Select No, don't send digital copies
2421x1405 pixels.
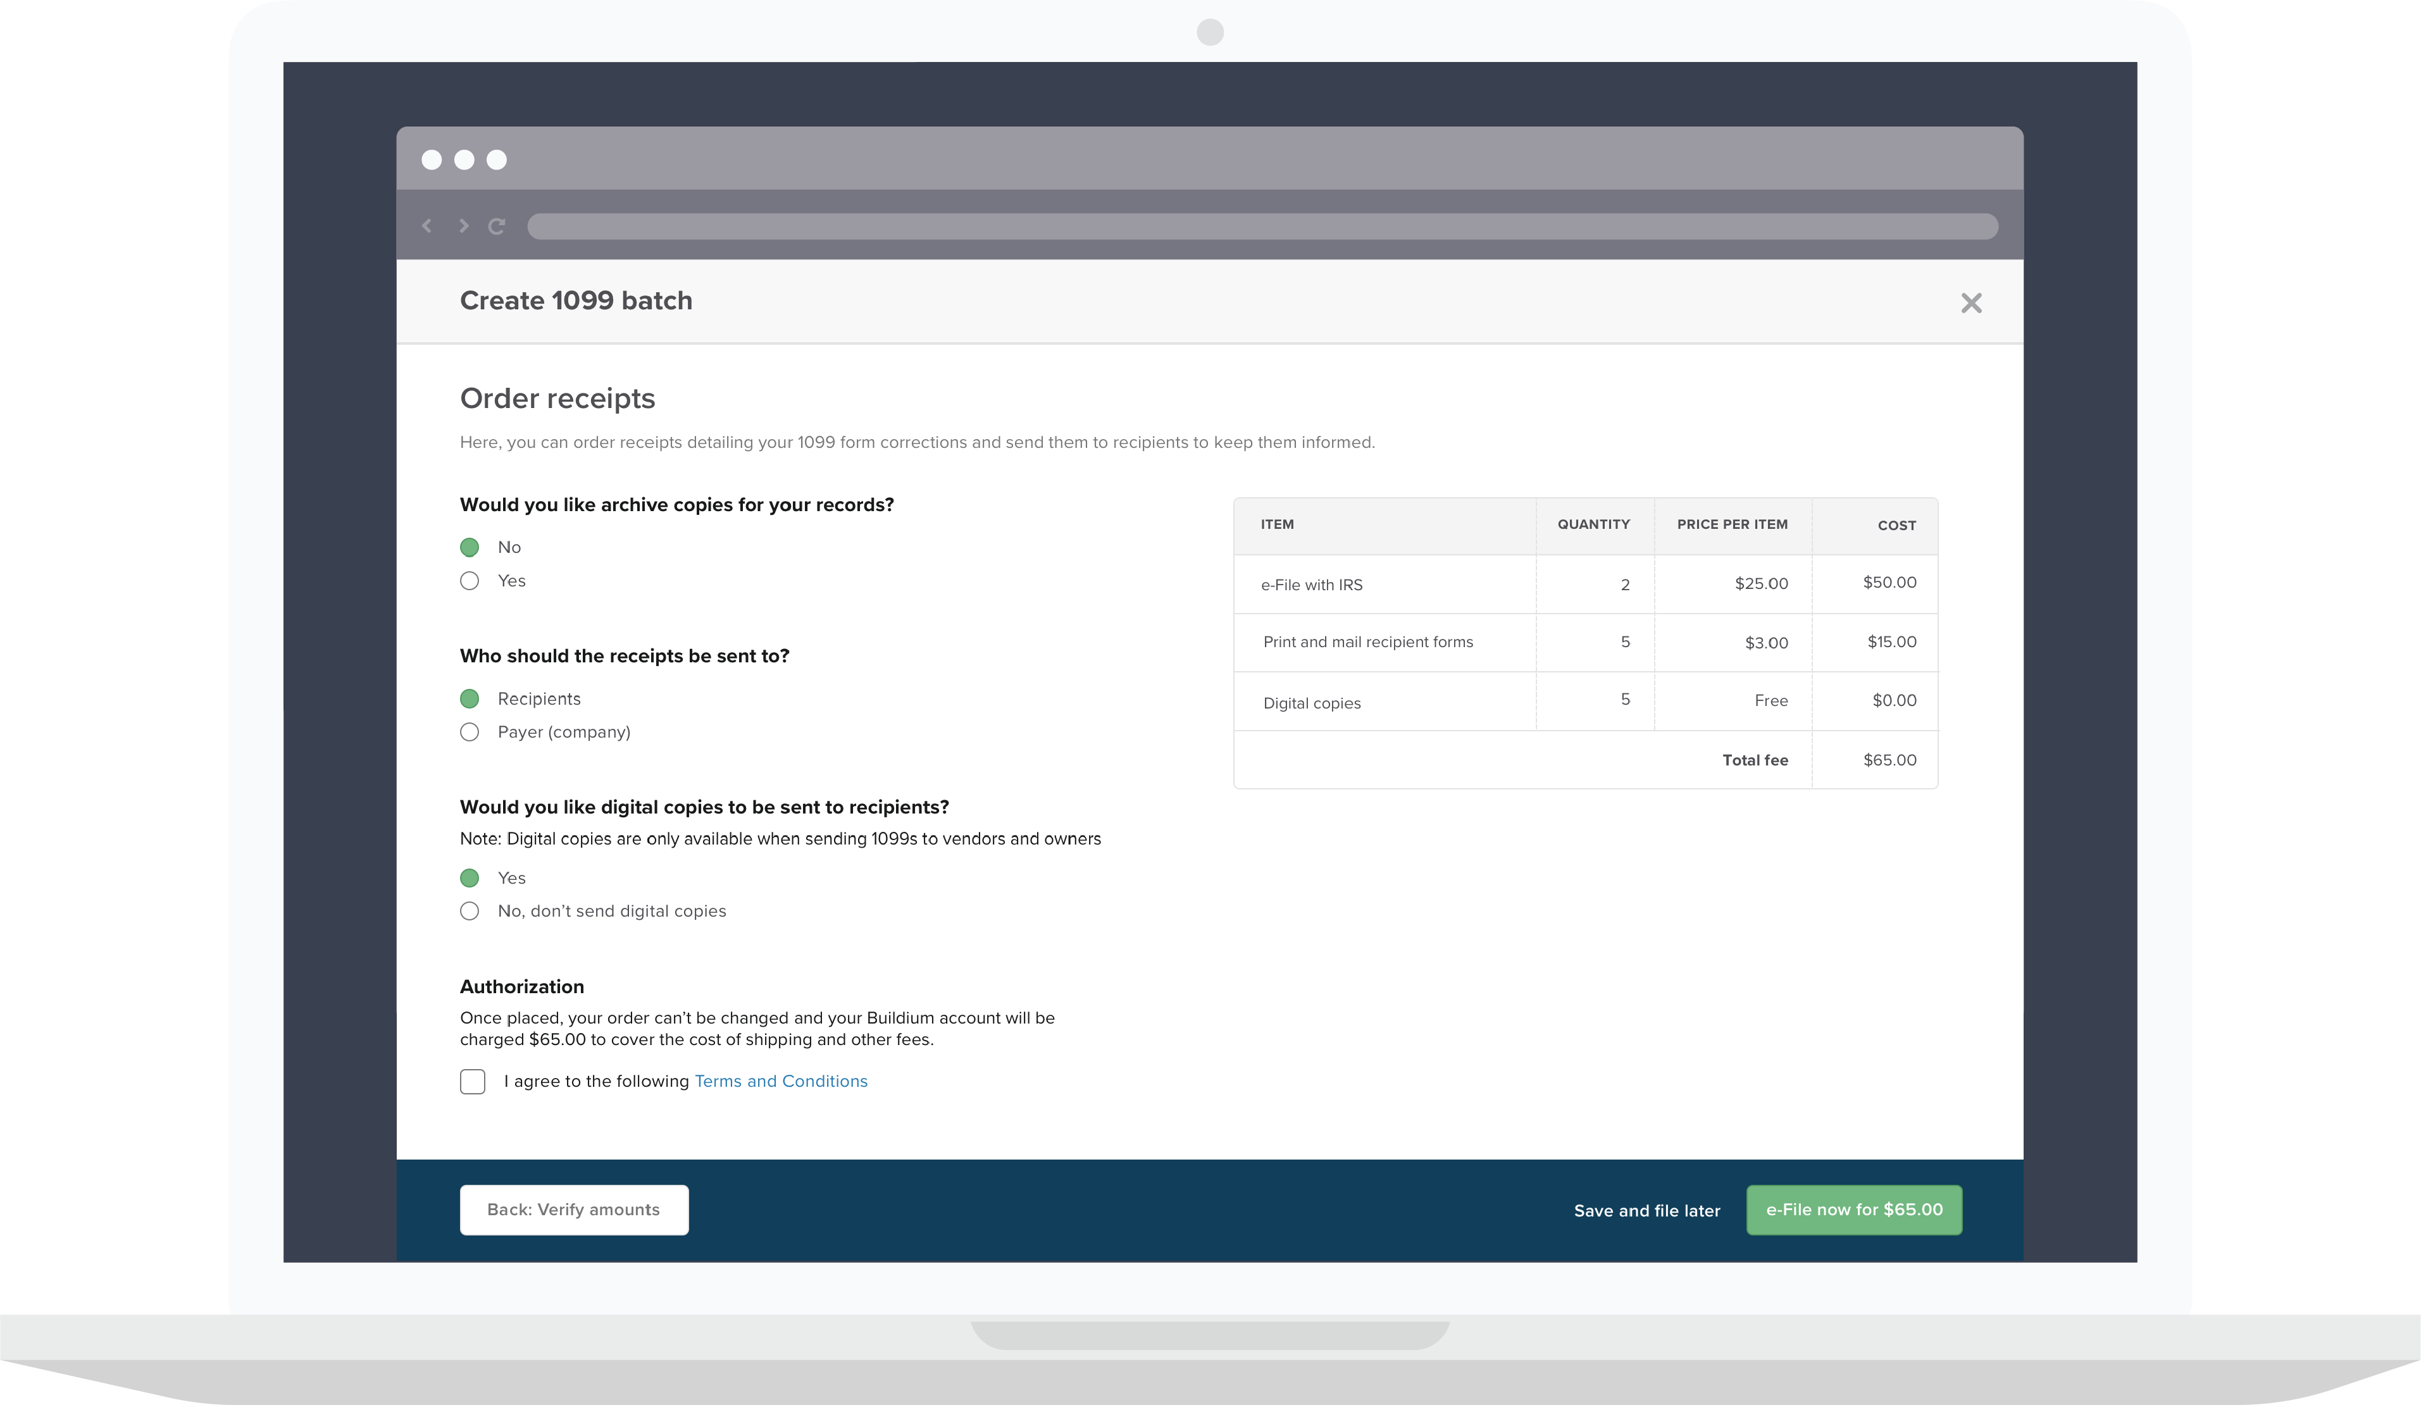click(470, 912)
